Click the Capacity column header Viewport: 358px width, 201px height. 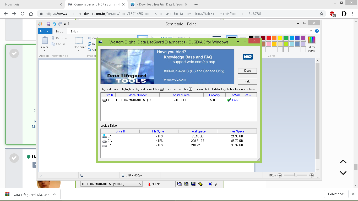pos(215,95)
